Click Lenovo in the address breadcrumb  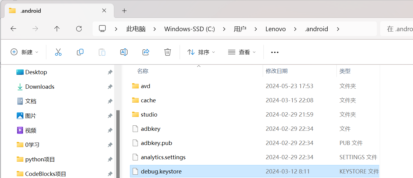[x=275, y=29]
